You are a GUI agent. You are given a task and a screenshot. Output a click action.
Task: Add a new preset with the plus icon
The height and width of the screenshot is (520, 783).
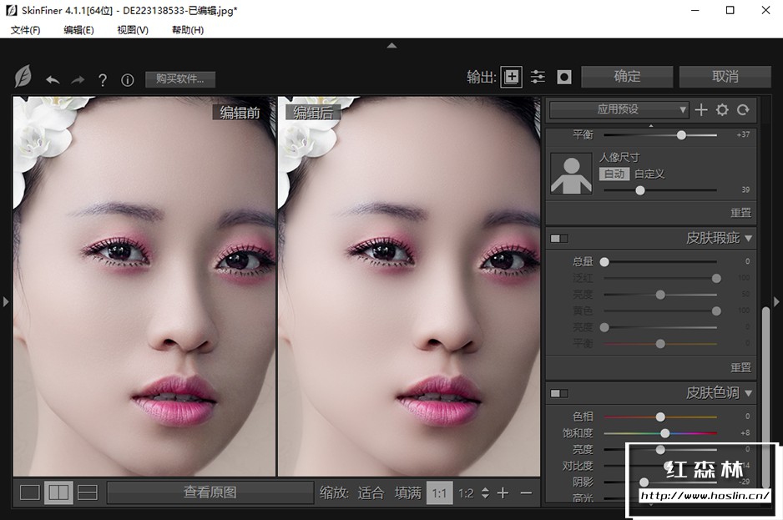coord(701,110)
